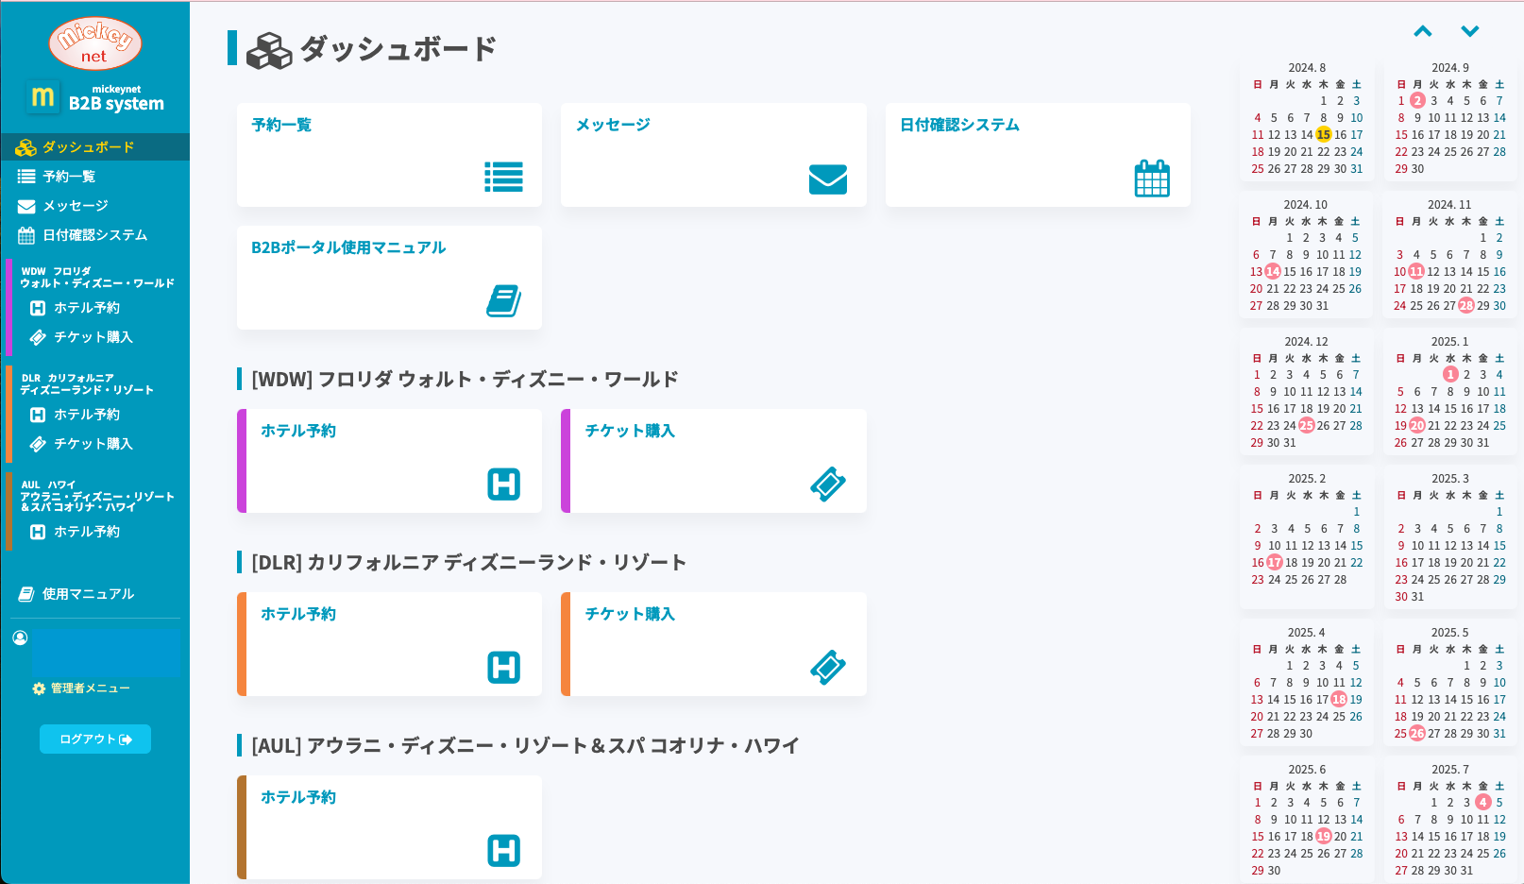Screen dimensions: 1524x884
Task: Click the AUL hotel H icon in sidebar
Action: 38,532
